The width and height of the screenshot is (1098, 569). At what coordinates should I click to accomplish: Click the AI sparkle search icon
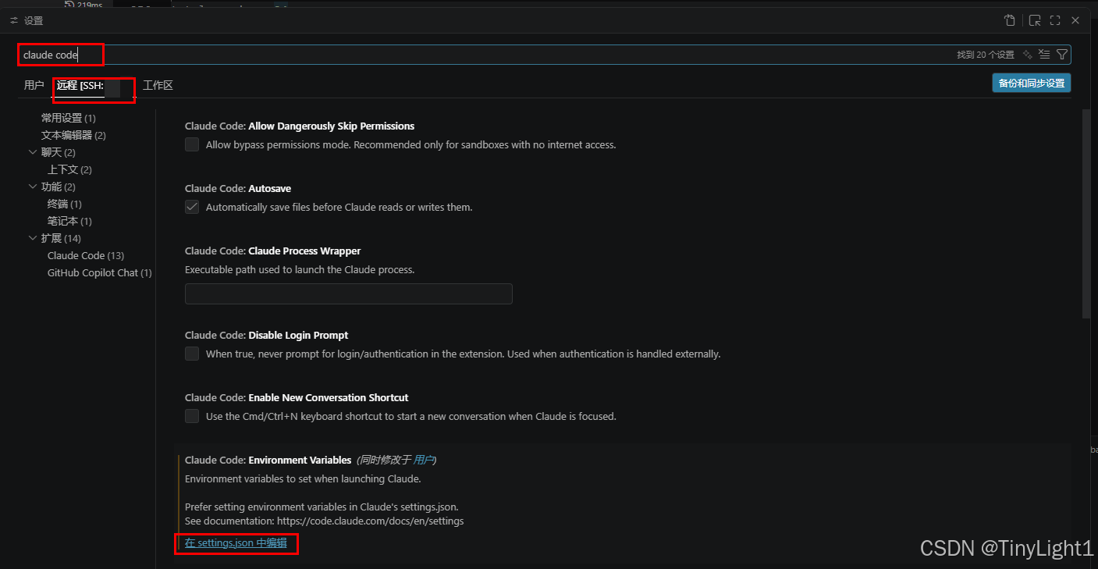pyautogui.click(x=1028, y=55)
